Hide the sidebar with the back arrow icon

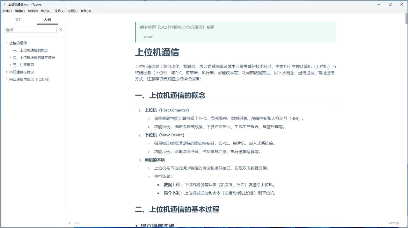[69, 223]
